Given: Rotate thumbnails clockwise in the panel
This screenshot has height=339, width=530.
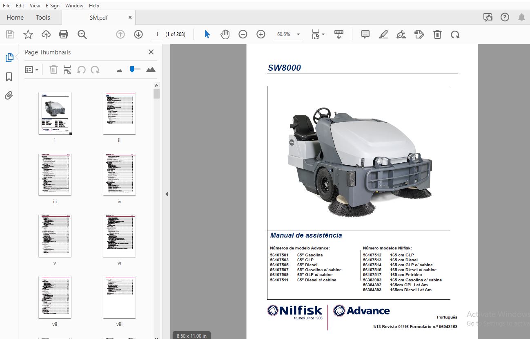Looking at the screenshot, I should (95, 70).
